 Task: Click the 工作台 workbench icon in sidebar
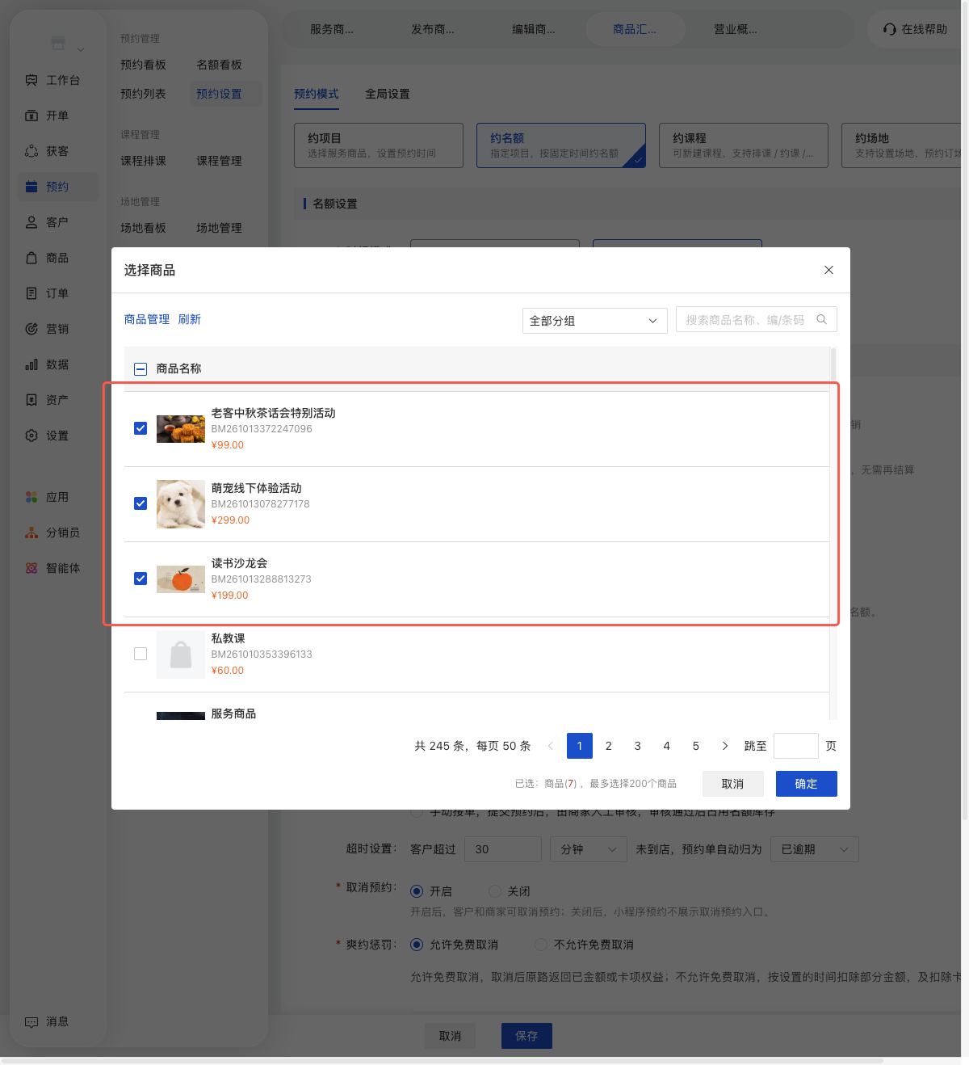pos(31,80)
